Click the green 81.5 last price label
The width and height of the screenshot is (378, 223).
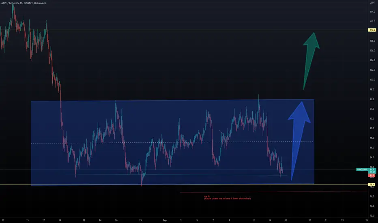pyautogui.click(x=372, y=169)
